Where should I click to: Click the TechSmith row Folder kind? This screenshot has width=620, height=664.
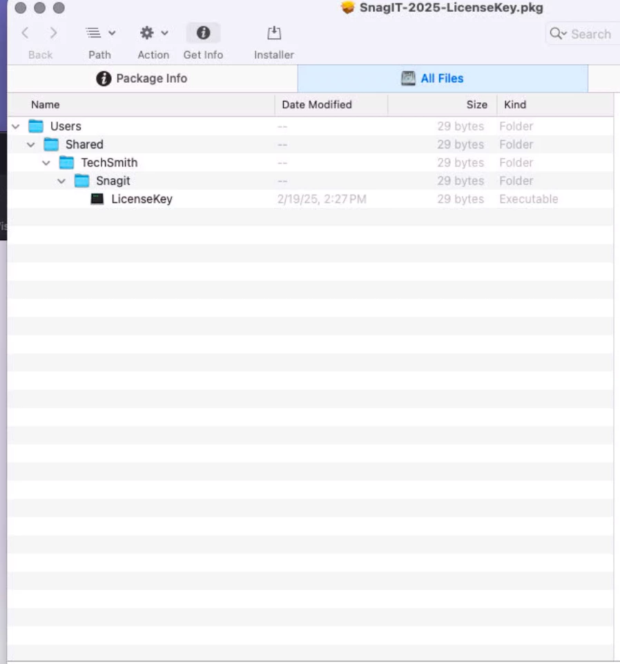[x=516, y=163]
